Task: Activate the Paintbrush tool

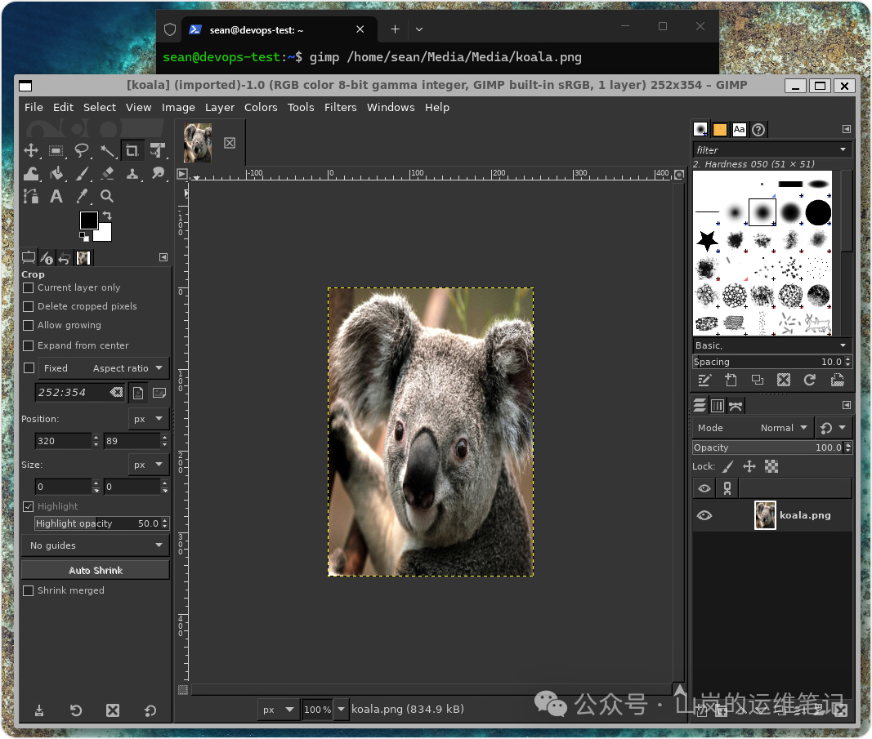Action: tap(82, 173)
